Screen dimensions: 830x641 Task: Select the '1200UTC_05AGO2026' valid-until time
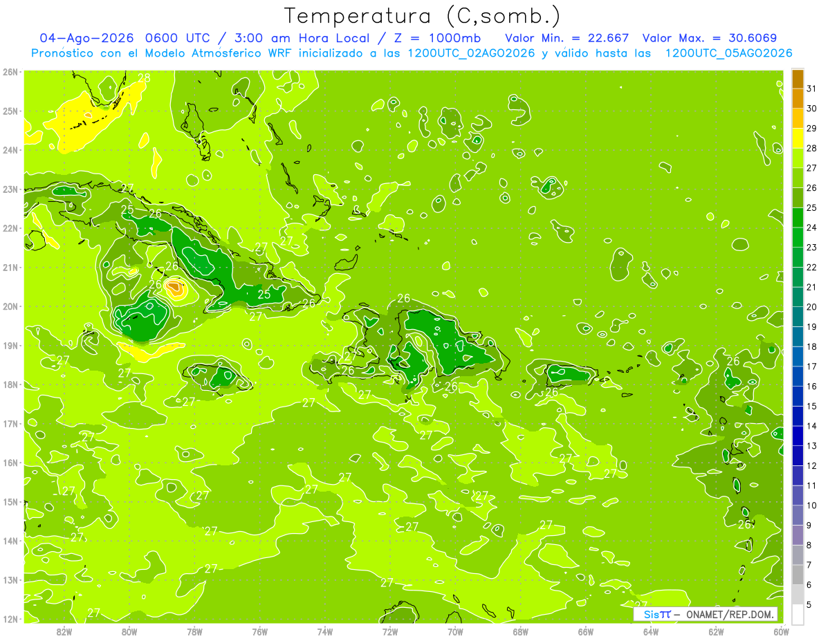coord(728,53)
